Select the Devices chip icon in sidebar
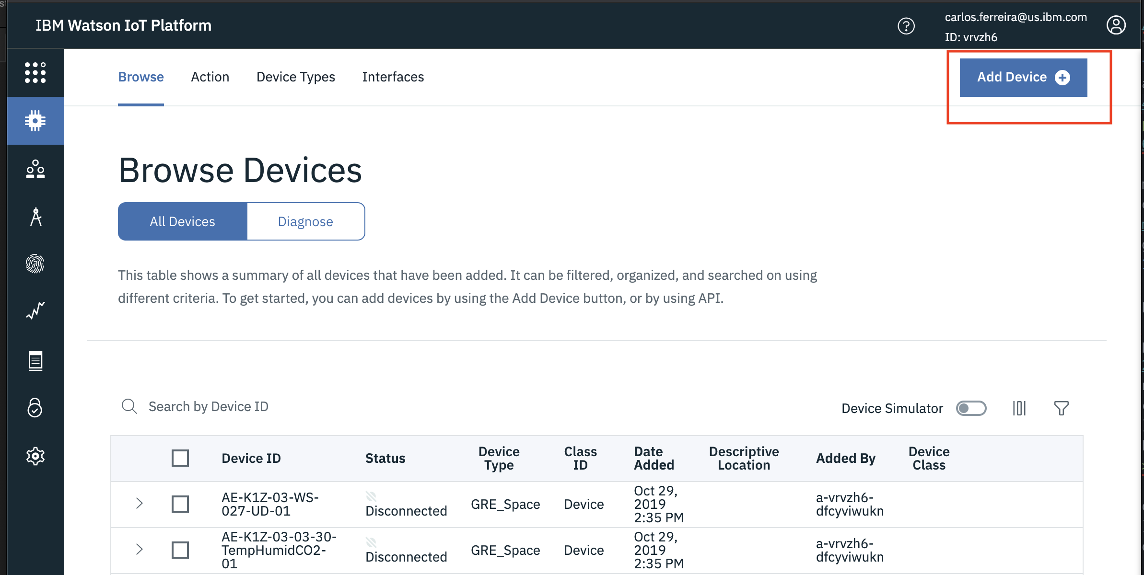1144x575 pixels. [x=35, y=121]
